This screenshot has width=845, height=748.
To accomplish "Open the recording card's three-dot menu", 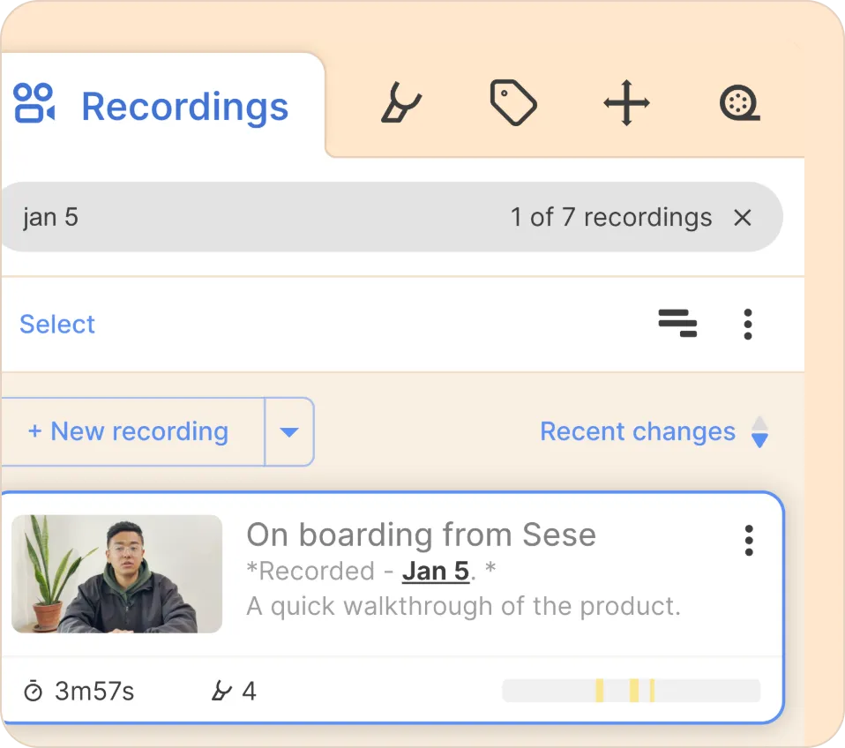I will [x=749, y=540].
